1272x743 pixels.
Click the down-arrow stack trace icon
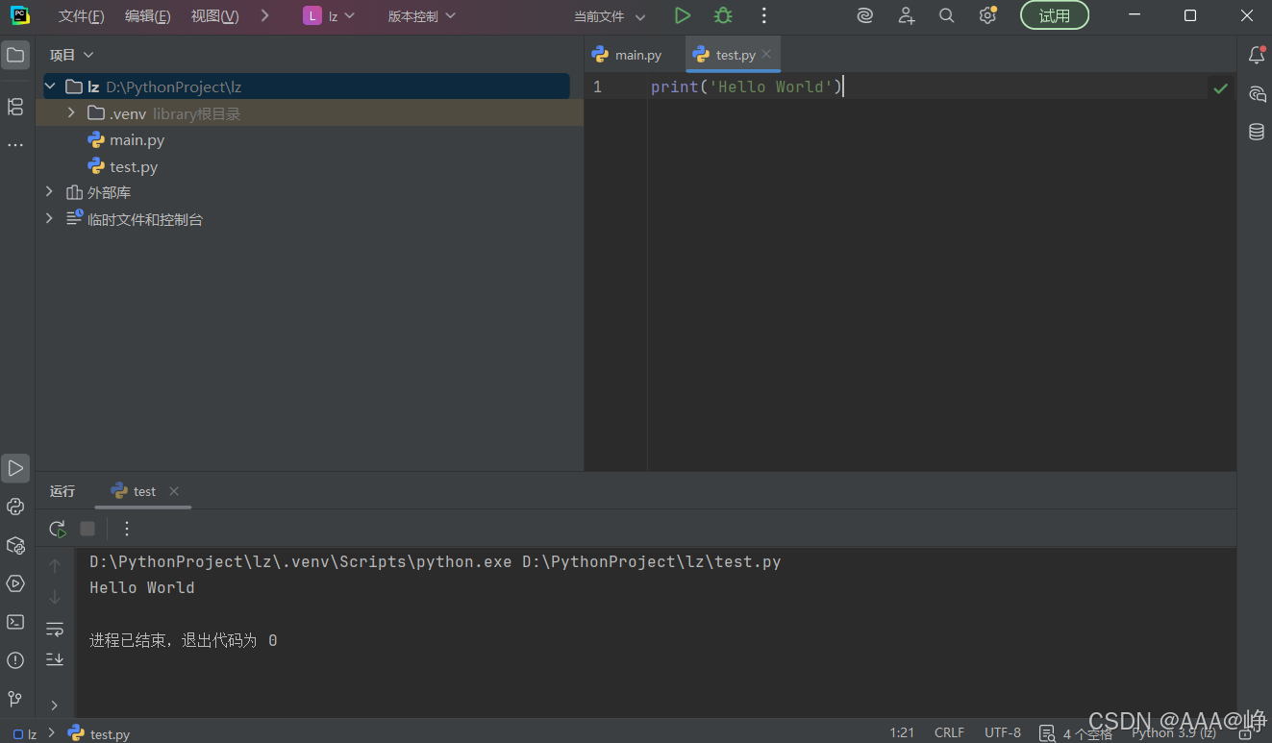click(x=55, y=597)
